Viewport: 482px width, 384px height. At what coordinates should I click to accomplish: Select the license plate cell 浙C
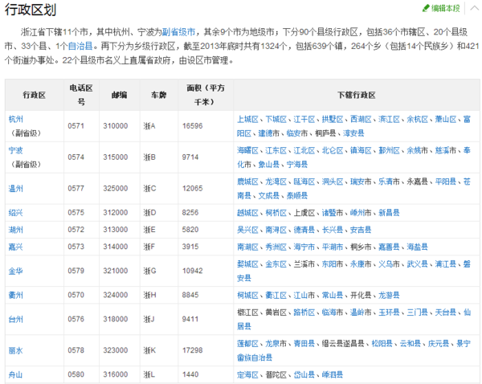pos(150,189)
